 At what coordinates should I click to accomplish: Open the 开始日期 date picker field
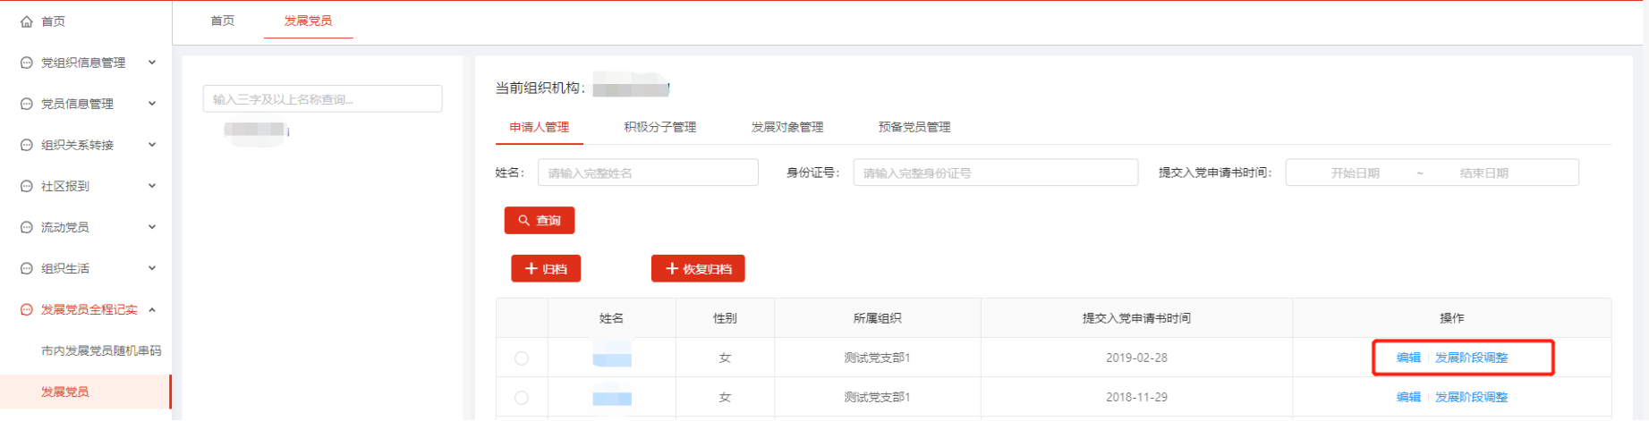(x=1355, y=173)
